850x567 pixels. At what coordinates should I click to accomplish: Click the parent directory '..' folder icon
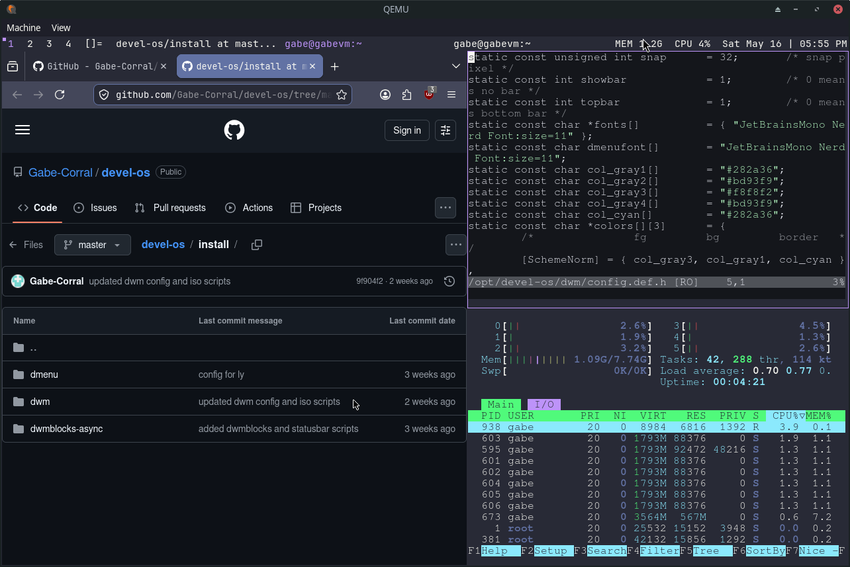click(19, 347)
